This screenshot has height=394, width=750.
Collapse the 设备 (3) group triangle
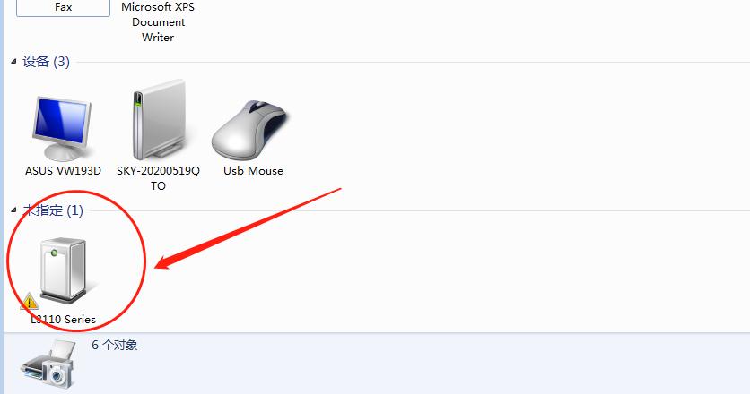(x=13, y=62)
